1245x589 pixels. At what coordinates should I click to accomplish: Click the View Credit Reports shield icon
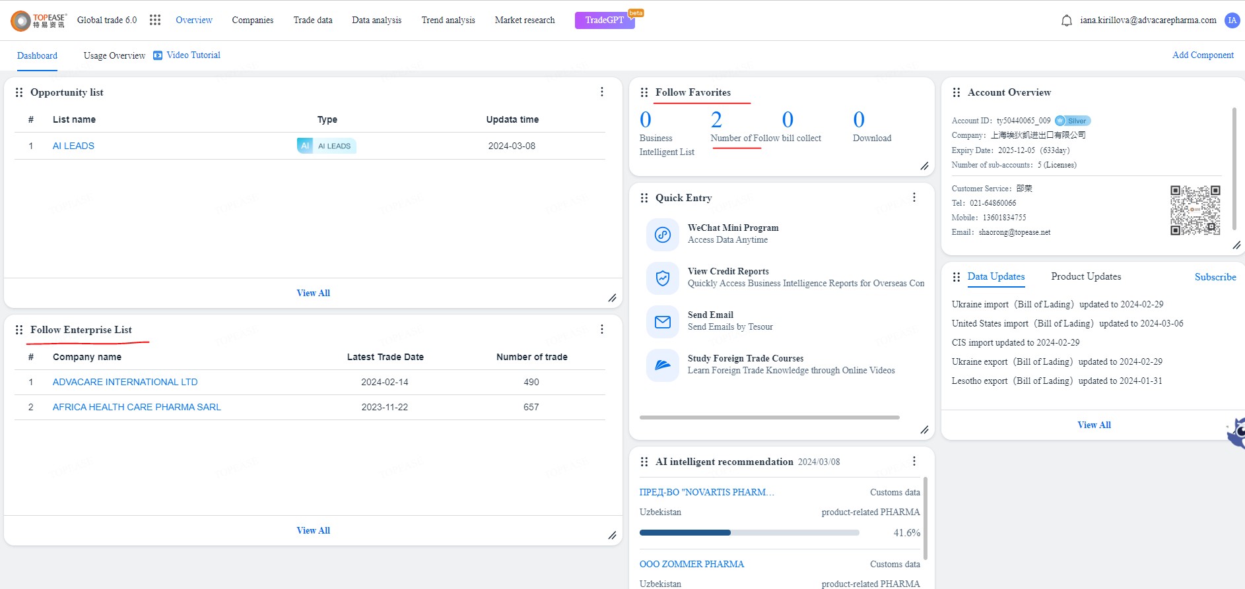pos(663,278)
